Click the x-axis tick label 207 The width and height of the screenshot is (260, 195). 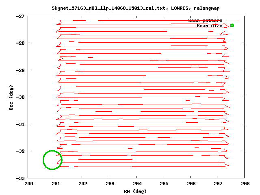point(218,184)
